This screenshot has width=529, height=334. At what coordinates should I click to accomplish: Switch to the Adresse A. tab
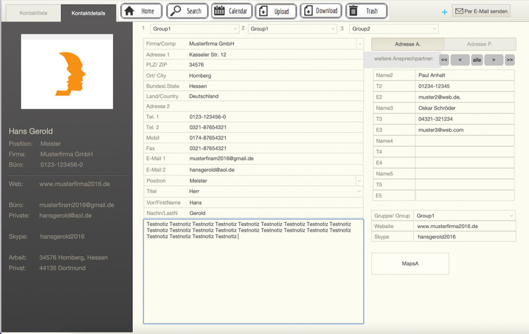[407, 44]
